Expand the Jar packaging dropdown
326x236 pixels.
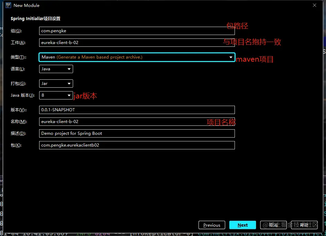coord(56,84)
